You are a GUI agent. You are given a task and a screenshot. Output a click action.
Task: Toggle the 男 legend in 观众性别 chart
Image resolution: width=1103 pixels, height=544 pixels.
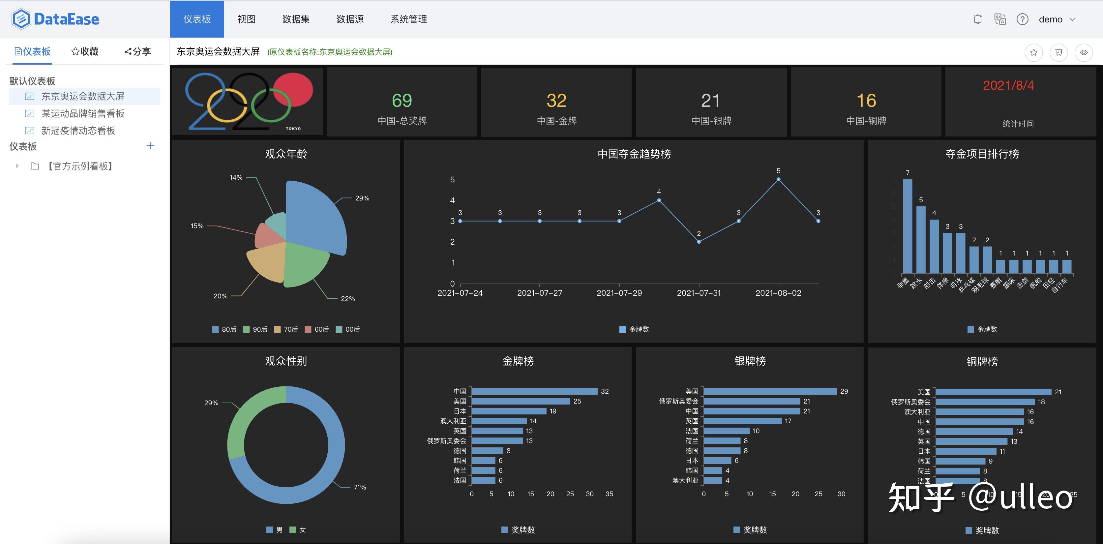(274, 529)
